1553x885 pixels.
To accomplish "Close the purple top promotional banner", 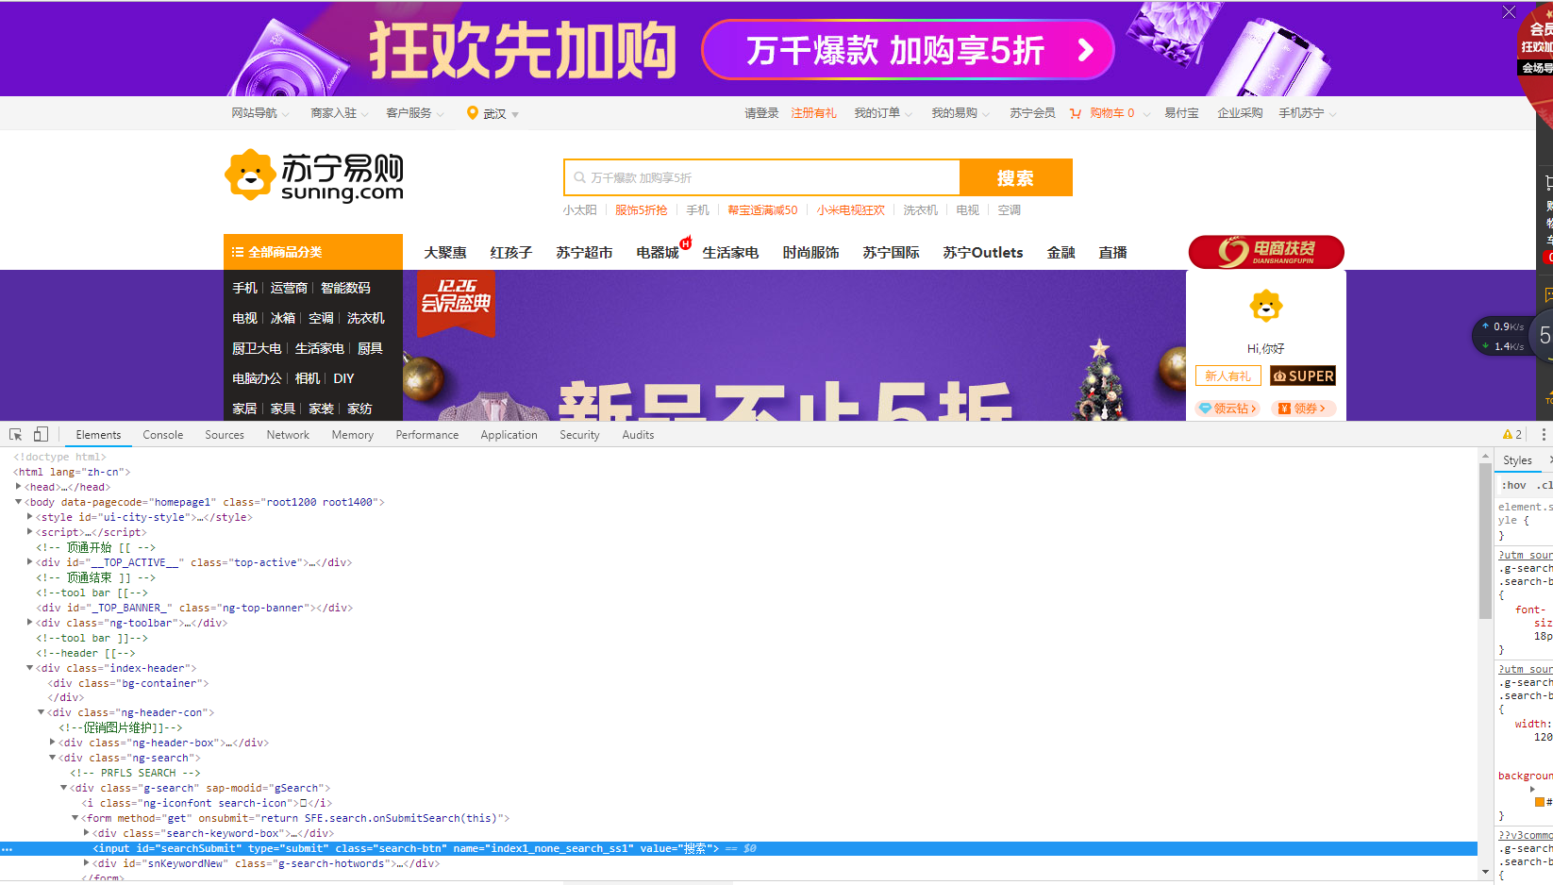I will click(1509, 11).
